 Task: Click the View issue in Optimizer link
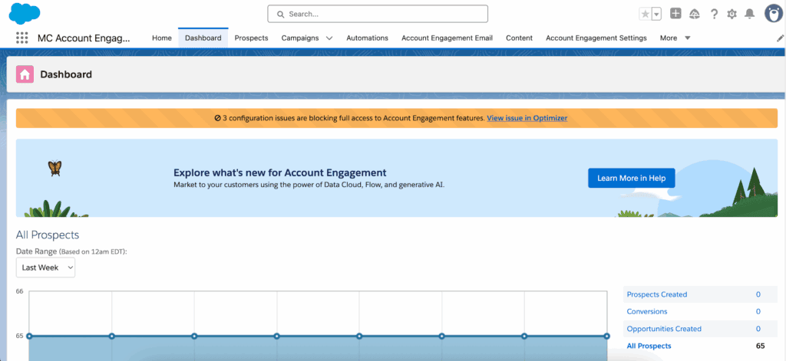[x=527, y=118]
